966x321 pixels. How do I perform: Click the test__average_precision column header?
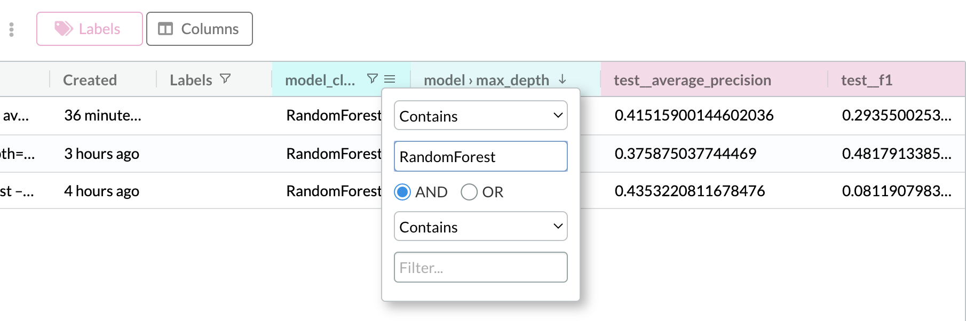coord(692,80)
